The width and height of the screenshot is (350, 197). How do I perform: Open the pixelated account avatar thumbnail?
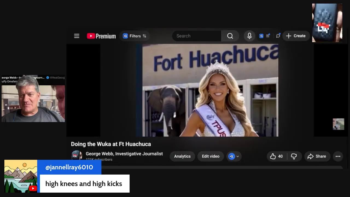[x=327, y=23]
